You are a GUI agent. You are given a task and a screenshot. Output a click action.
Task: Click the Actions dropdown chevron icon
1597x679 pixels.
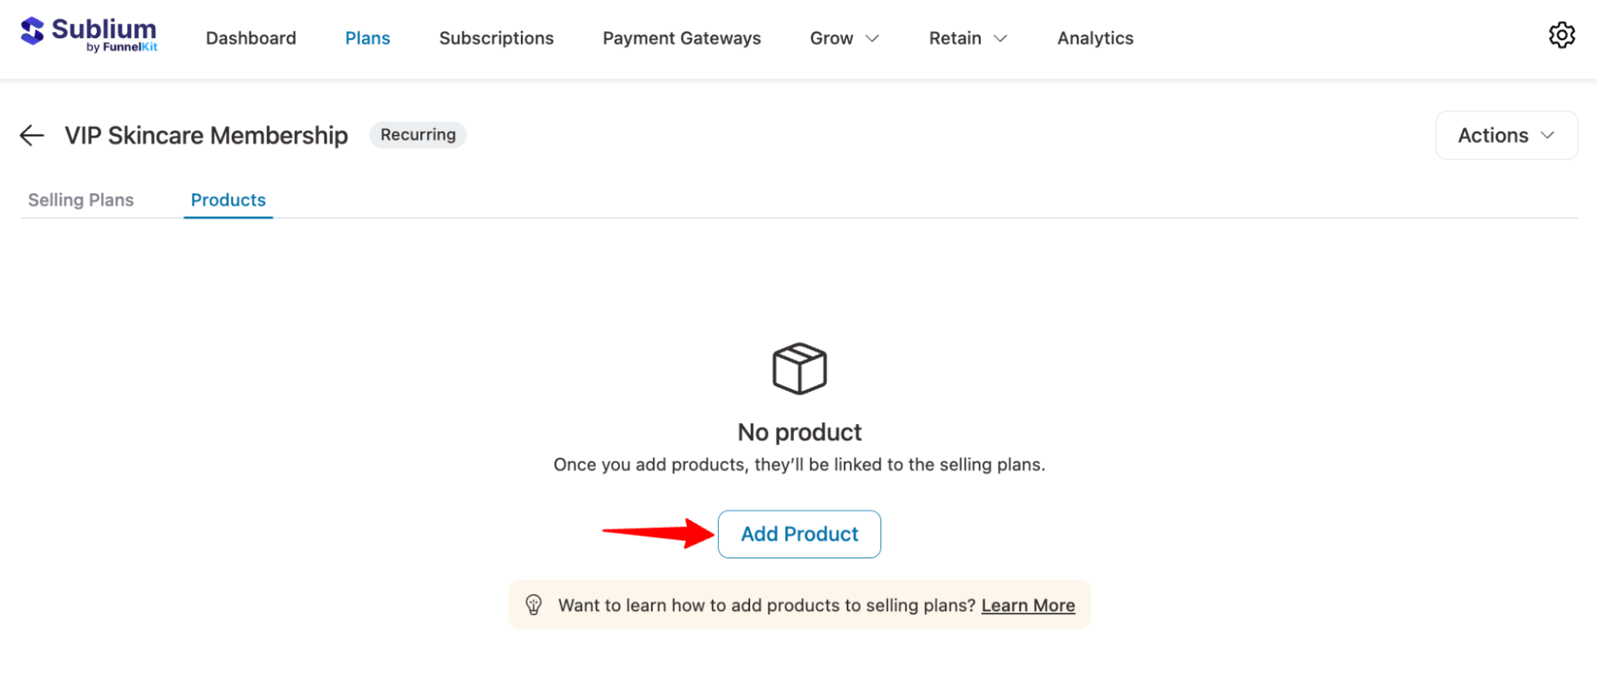1548,135
